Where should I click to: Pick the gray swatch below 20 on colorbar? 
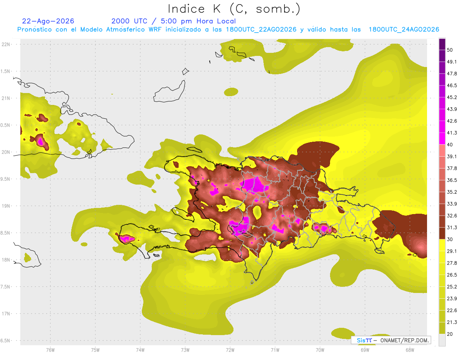[x=442, y=340]
